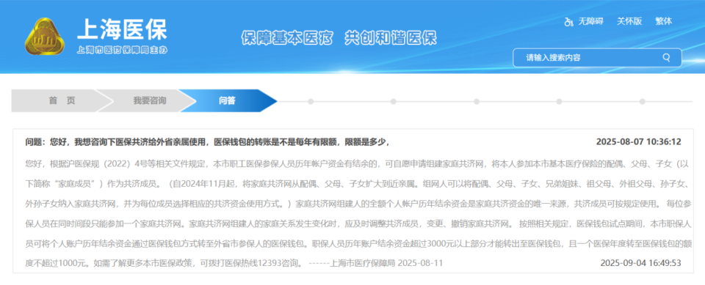The width and height of the screenshot is (705, 285).
Task: Click the magnifier search icon
Action: click(x=666, y=58)
